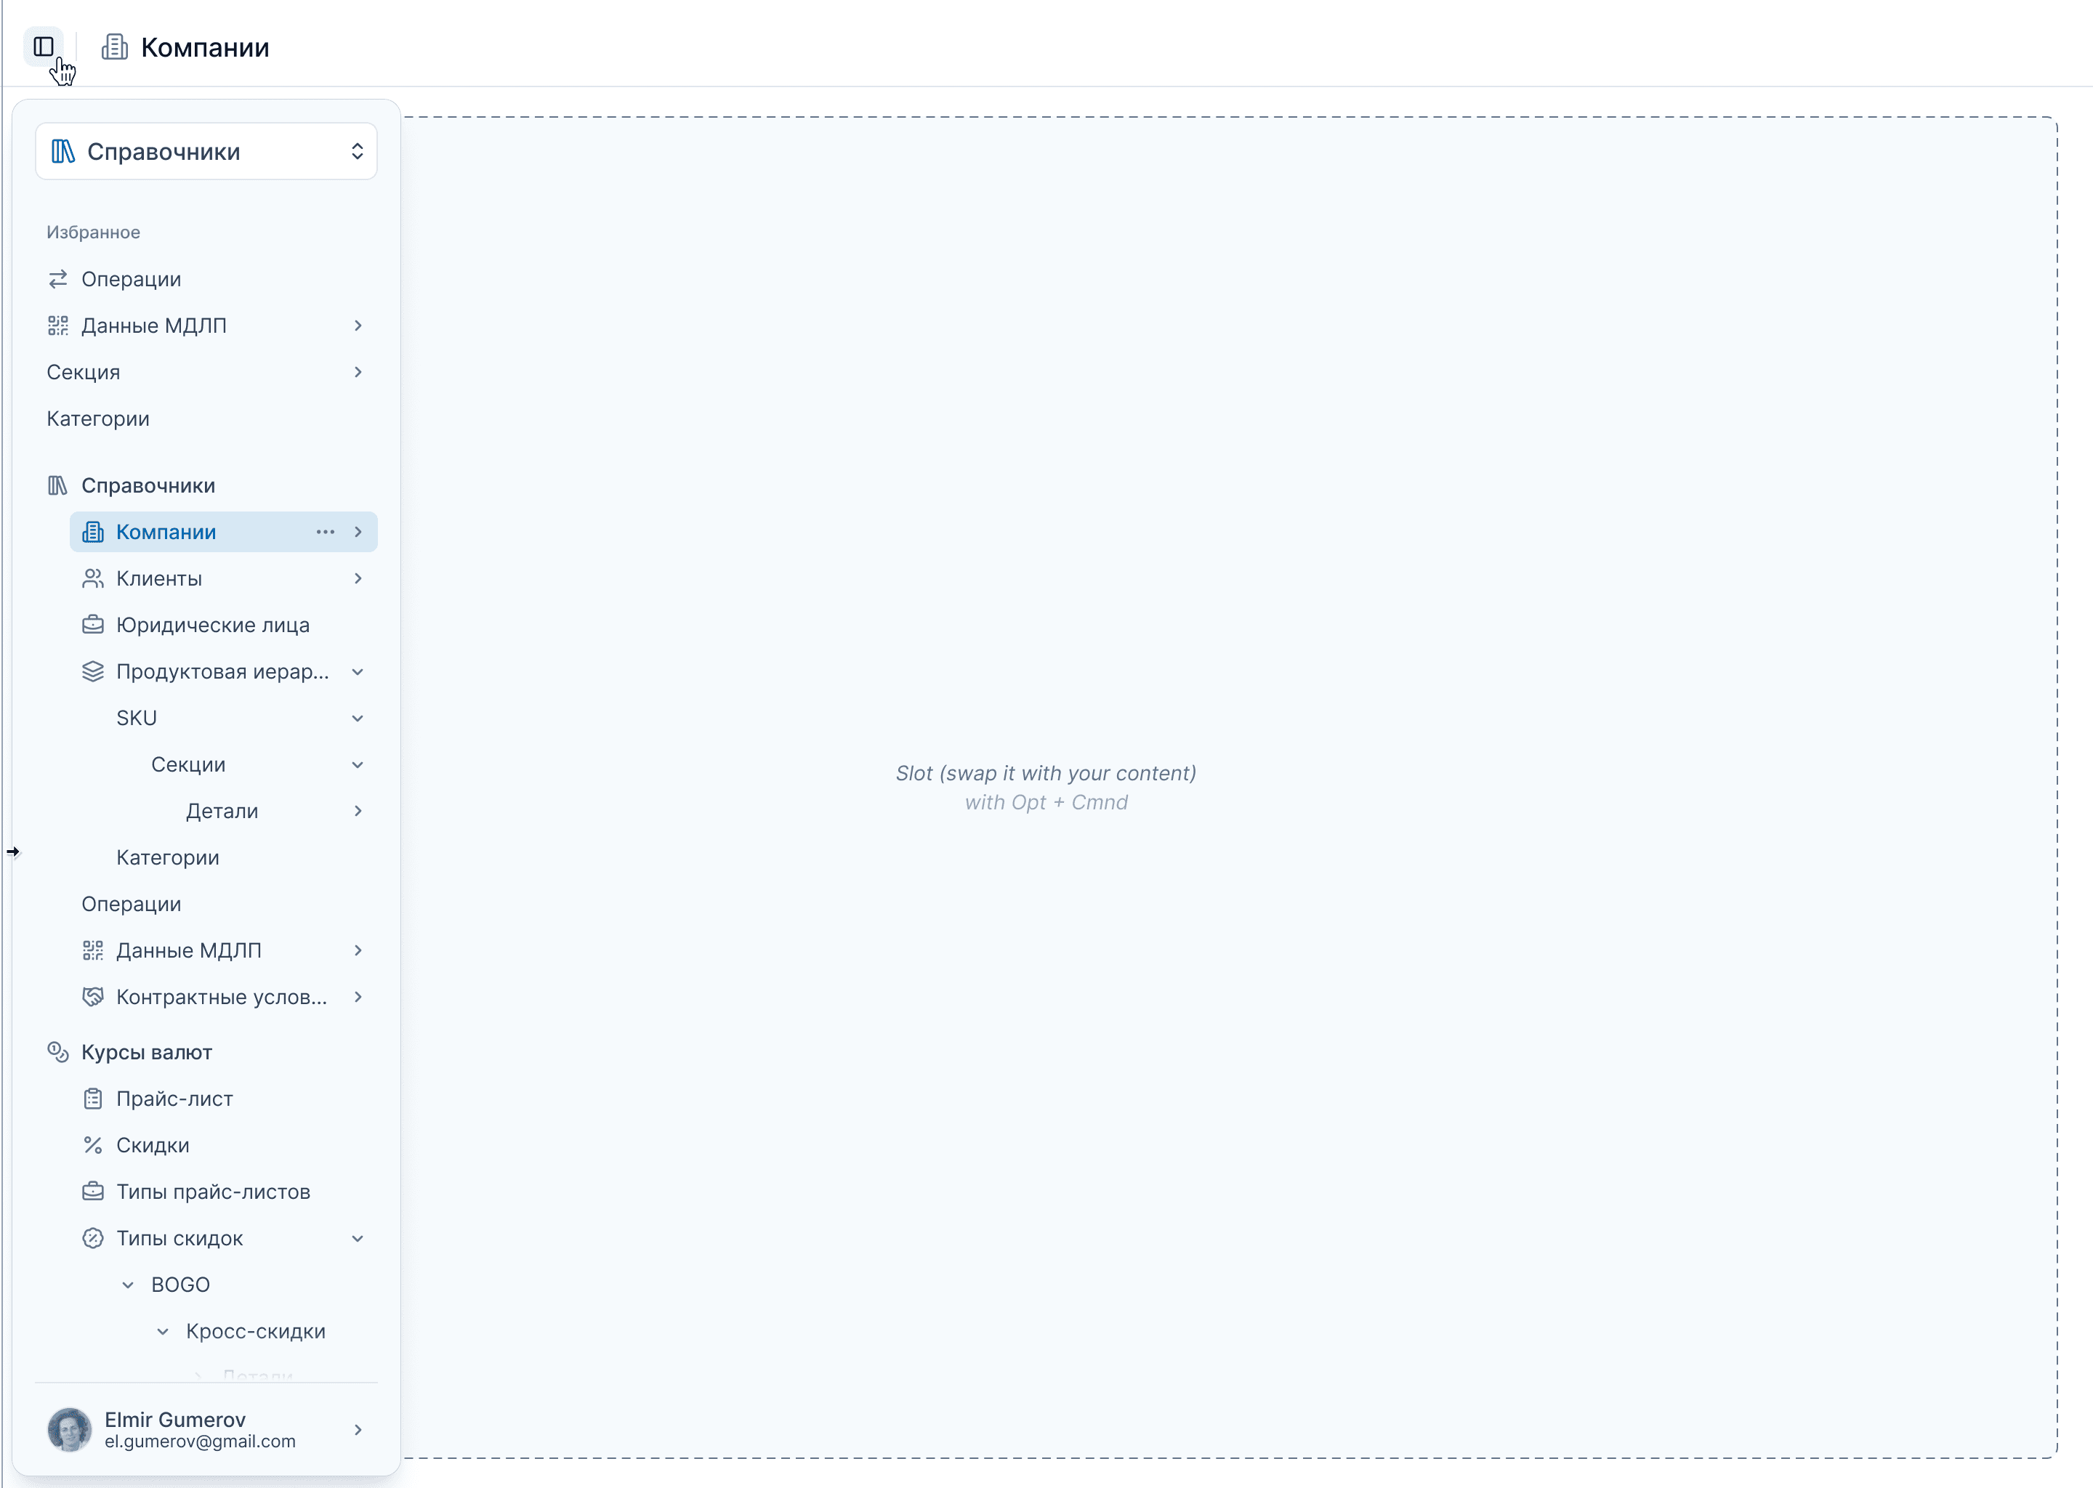Screen dimensions: 2093x1488
Task: Collapse the SKU chevron
Action: tap(358, 719)
